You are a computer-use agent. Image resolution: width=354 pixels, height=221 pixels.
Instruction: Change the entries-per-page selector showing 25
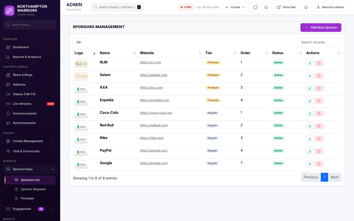[79, 42]
